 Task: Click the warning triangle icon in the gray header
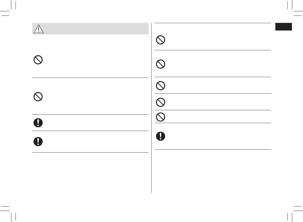(x=38, y=29)
